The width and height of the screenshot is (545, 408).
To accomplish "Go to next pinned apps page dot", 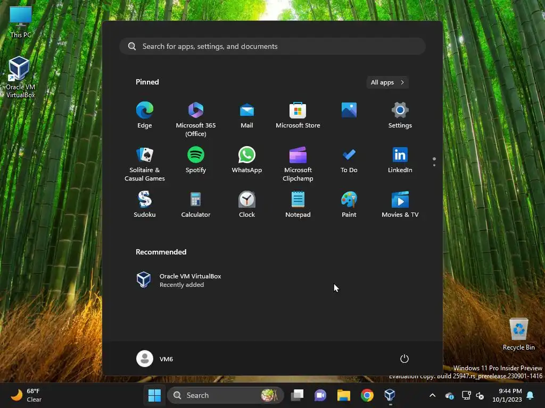I will [434, 165].
